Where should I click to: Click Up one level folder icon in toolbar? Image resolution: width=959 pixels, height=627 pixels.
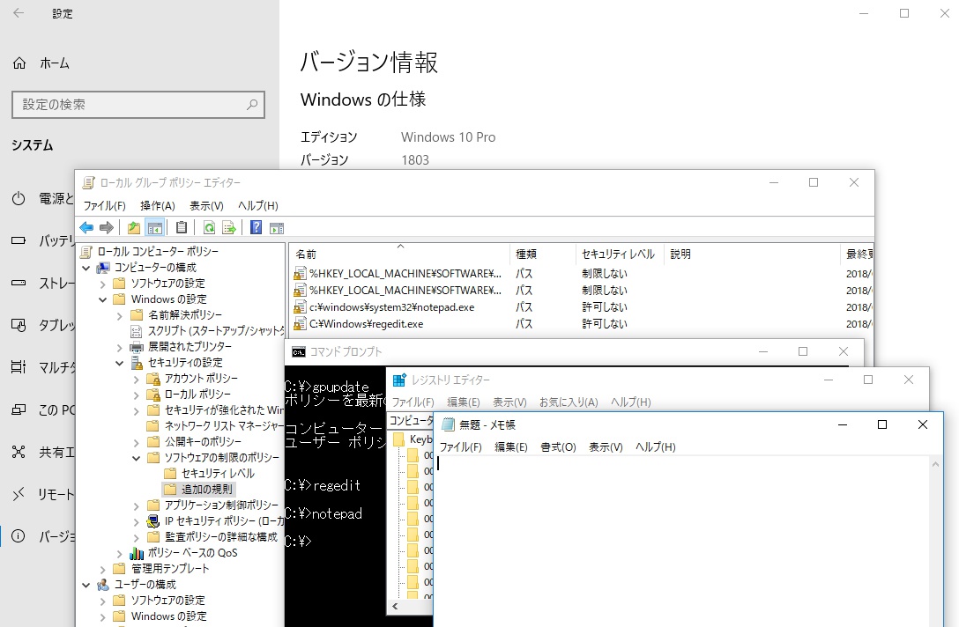click(134, 228)
